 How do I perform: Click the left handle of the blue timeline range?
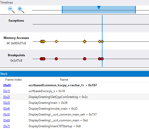pos(62,10)
